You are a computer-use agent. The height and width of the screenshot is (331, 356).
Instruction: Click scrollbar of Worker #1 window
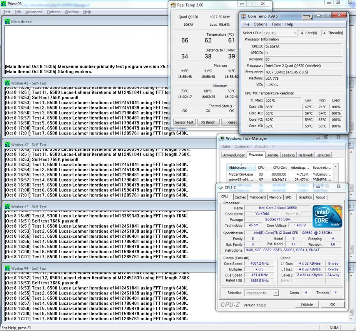(351, 111)
